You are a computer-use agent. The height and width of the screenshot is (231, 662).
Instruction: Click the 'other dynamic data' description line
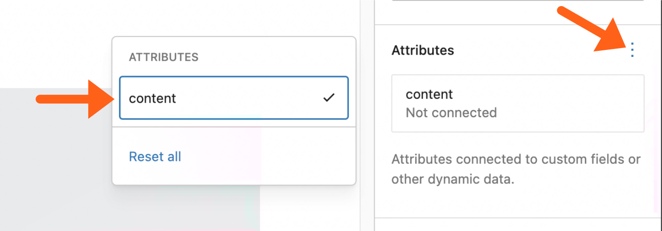tap(452, 180)
